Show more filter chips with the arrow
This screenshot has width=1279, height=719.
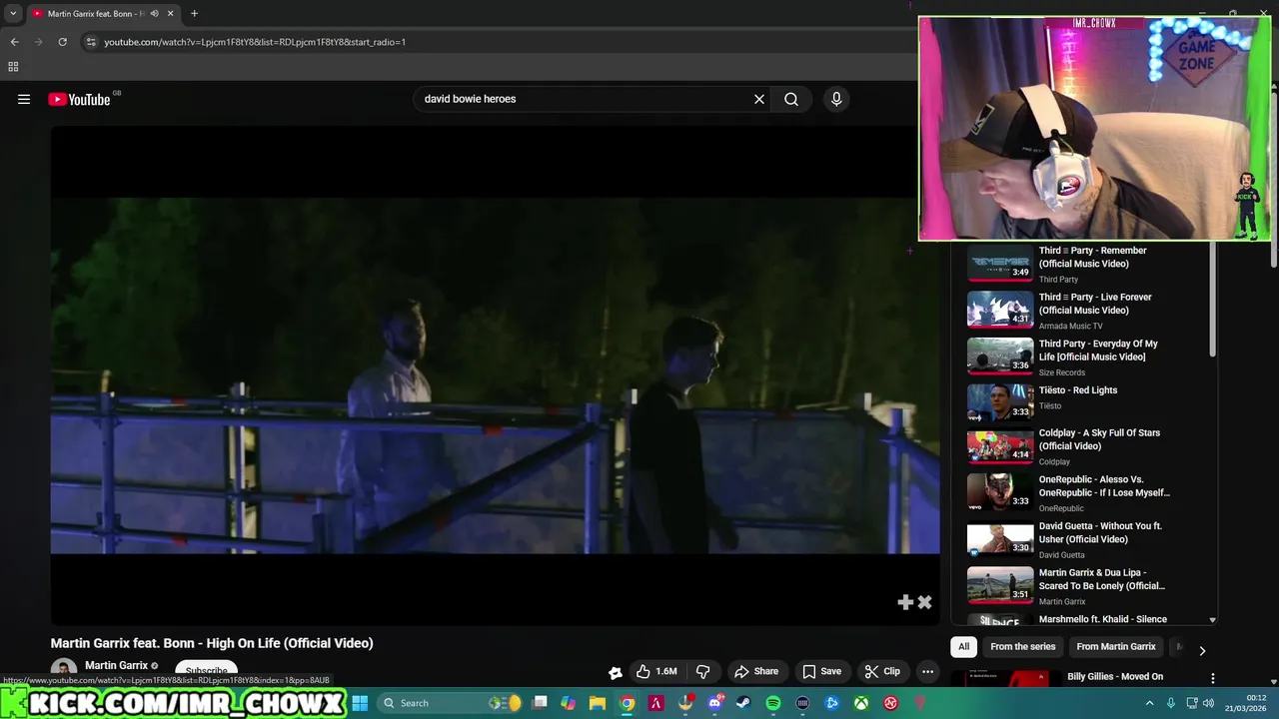[x=1202, y=650]
